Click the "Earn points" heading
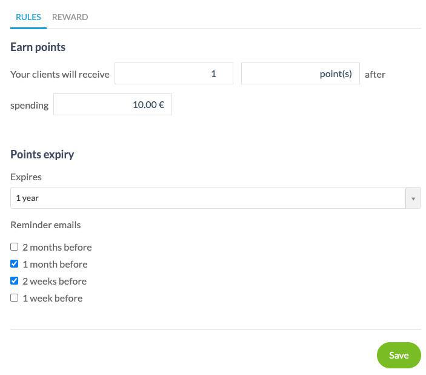This screenshot has height=375, width=426. pos(38,47)
